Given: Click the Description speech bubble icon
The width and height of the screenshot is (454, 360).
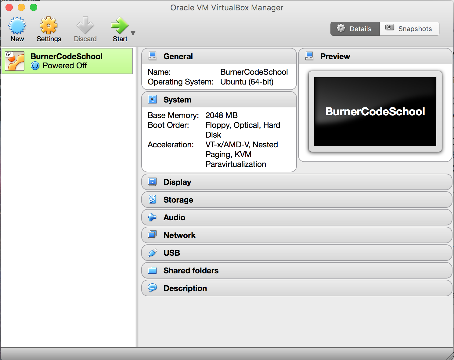Looking at the screenshot, I should click(x=152, y=288).
